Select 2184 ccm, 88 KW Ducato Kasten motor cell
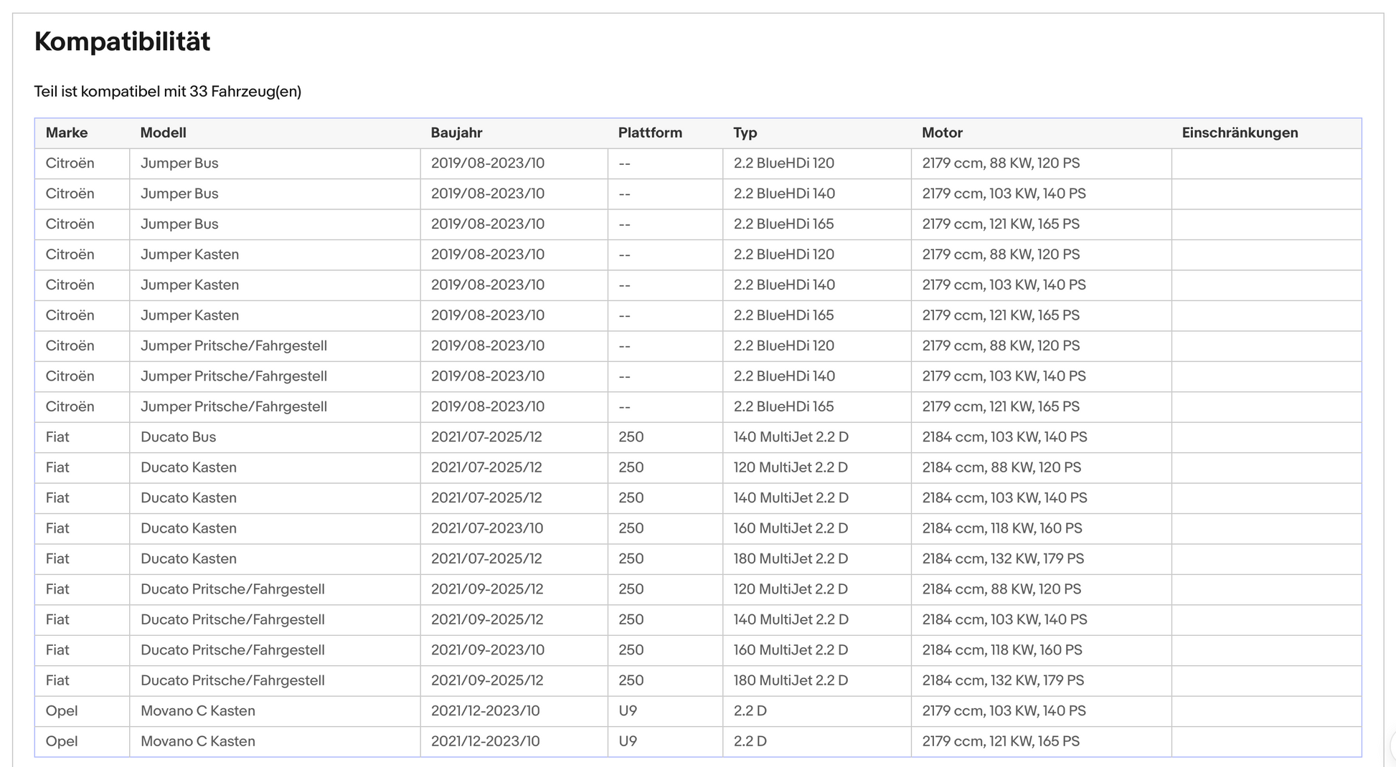Image resolution: width=1396 pixels, height=767 pixels. 1041,467
